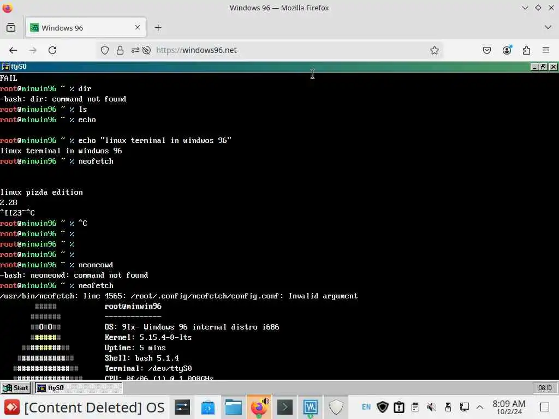Reload the current page

(52, 50)
